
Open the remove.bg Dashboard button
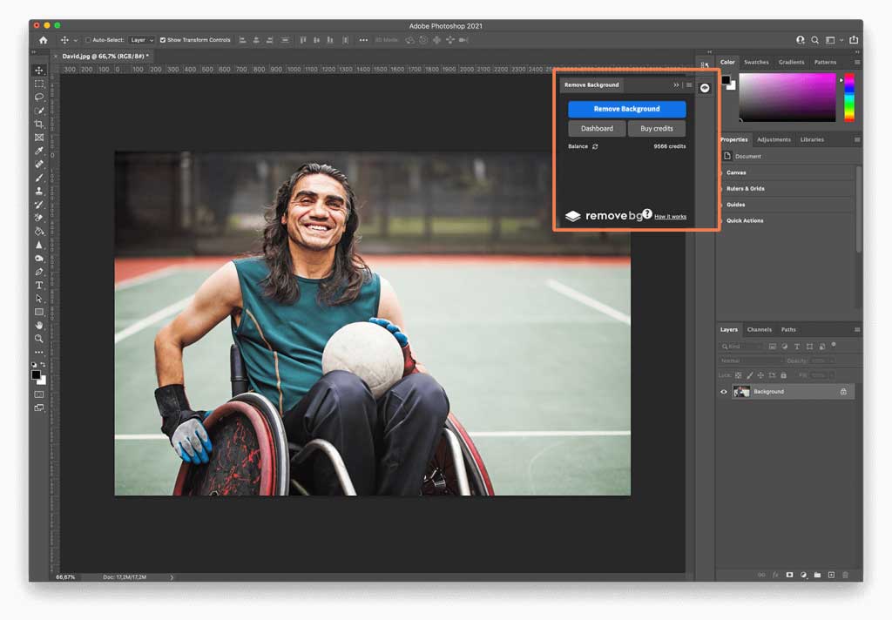click(x=597, y=129)
